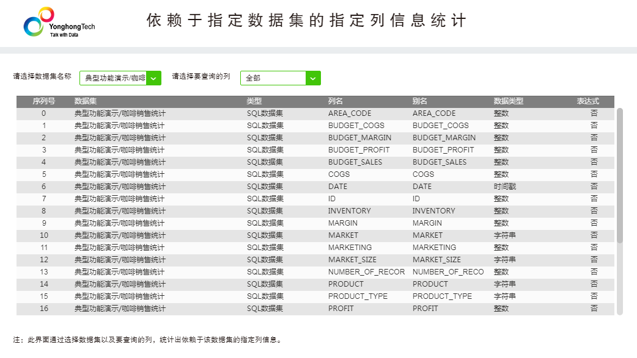Click the BUDGET_MARGIN cell in the 别名 column
The height and width of the screenshot is (358, 637).
444,138
